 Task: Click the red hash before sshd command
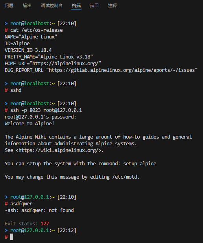click(6, 90)
